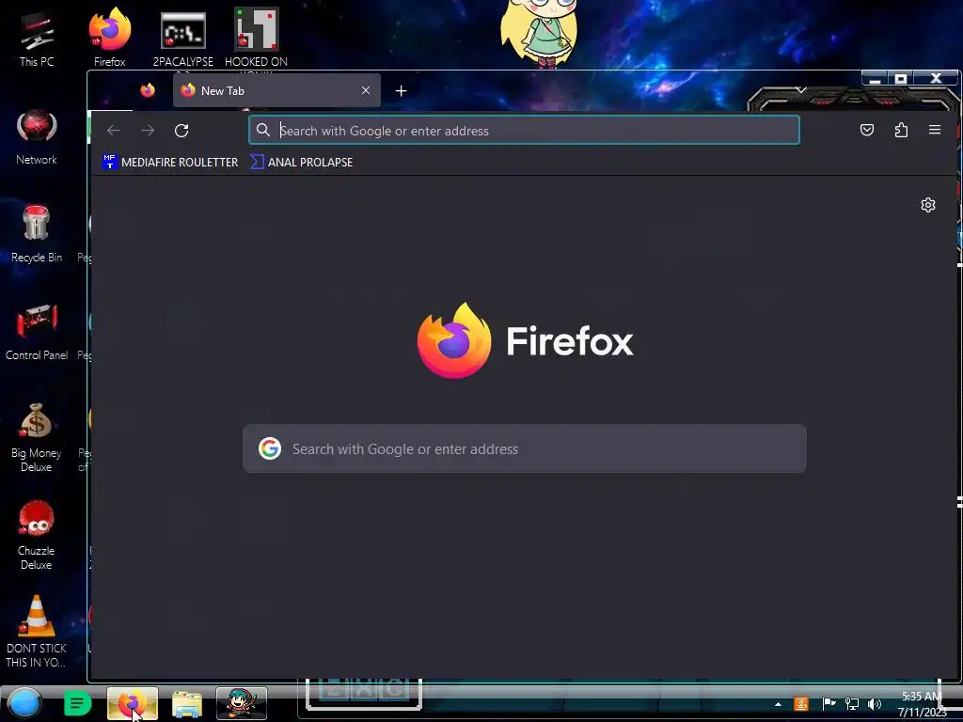Click the orange Java tray icon
963x722 pixels.
click(801, 703)
